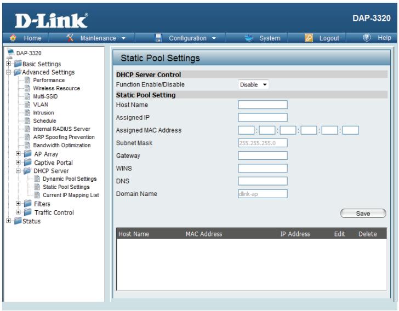Expand the Traffic Control tree node
Viewport: 399px width, 311px height.
18,212
